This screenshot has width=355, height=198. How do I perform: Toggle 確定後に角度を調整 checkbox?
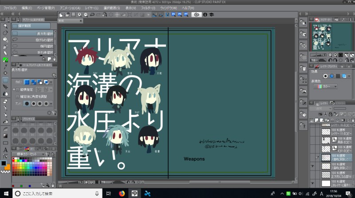click(17, 97)
